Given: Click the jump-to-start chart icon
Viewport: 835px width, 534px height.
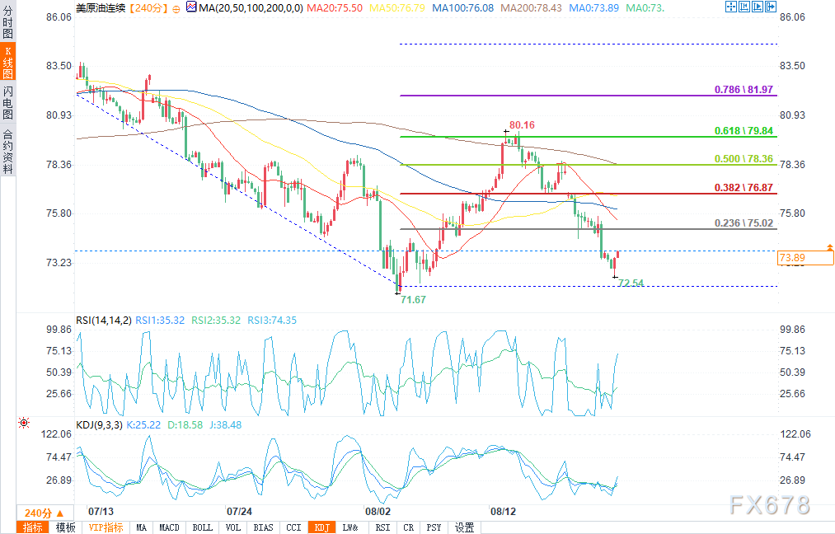Looking at the screenshot, I should (x=744, y=7).
